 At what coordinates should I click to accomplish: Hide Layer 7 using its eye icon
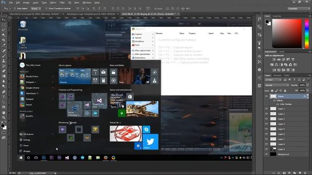click(x=267, y=139)
